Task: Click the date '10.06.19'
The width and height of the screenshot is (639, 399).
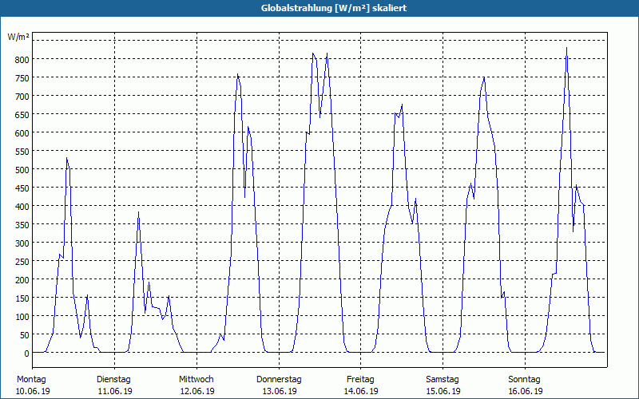Action: tap(33, 391)
